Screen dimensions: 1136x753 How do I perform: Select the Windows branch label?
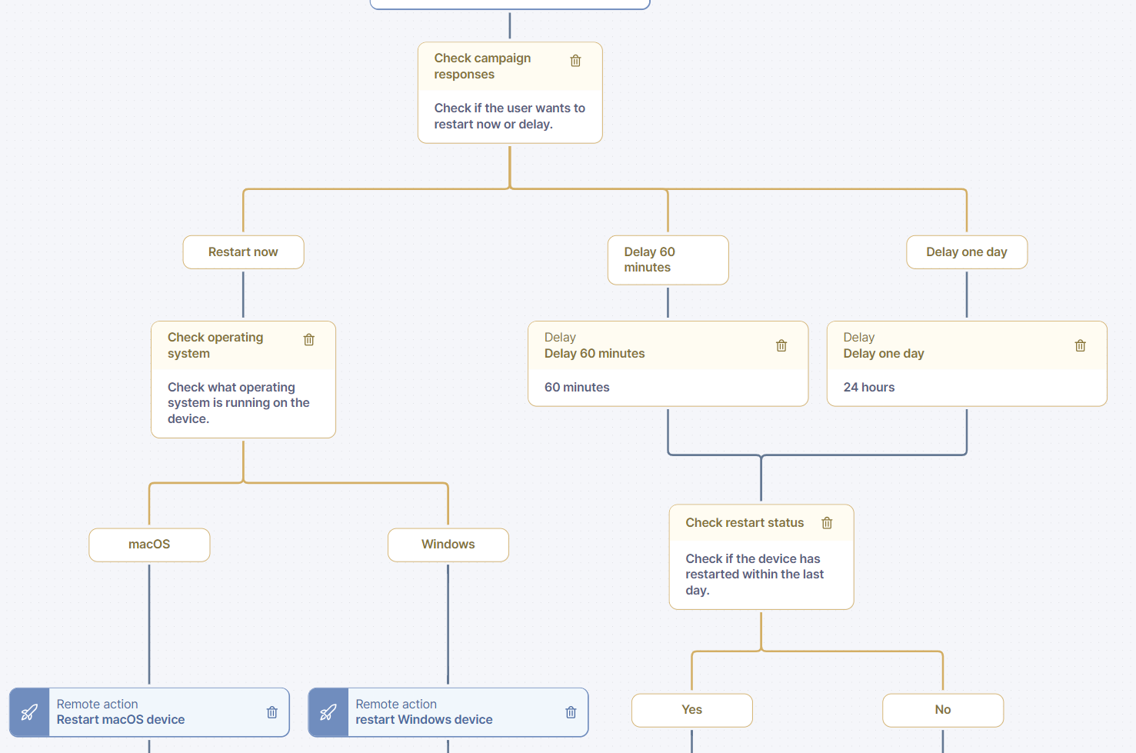448,545
